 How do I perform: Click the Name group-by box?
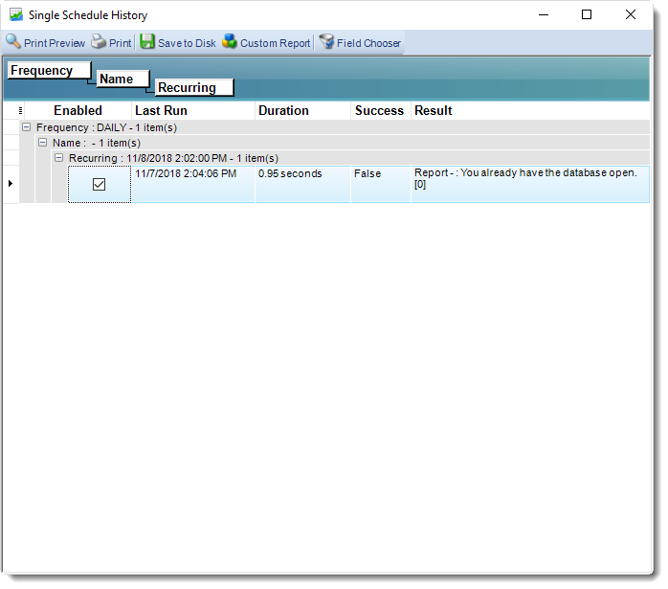click(123, 79)
